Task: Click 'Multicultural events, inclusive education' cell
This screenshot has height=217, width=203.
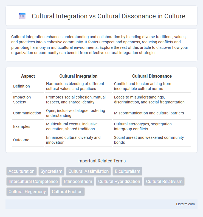Action: (78, 126)
